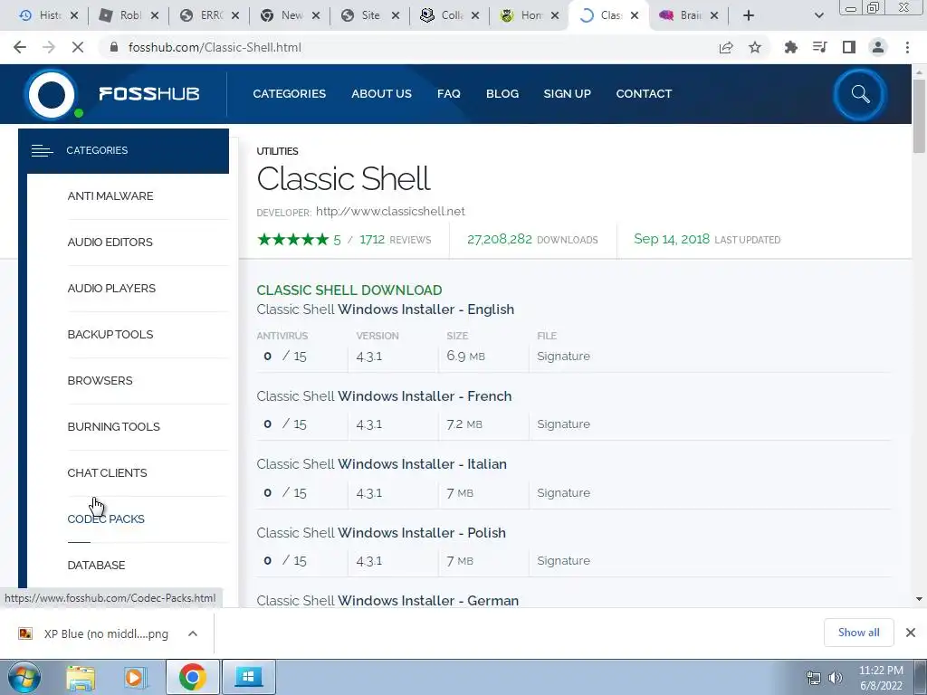This screenshot has width=927, height=695.
Task: Toggle the Chrome side panel icon
Action: 849,47
